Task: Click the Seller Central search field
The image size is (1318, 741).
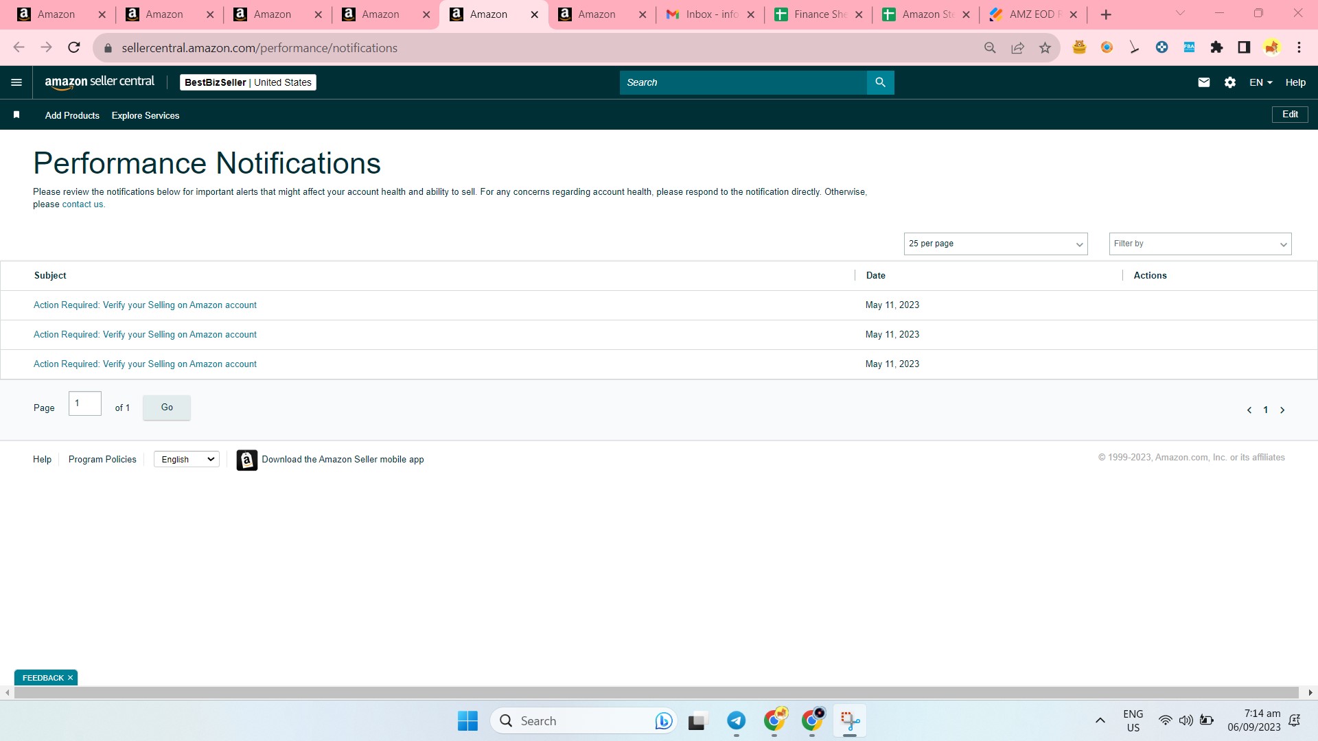Action: pos(743,82)
